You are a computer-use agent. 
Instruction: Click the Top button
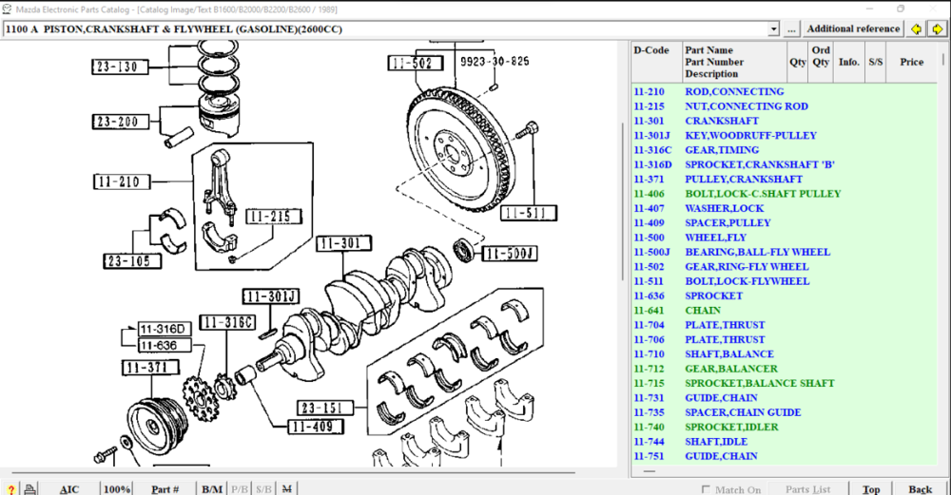[871, 489]
